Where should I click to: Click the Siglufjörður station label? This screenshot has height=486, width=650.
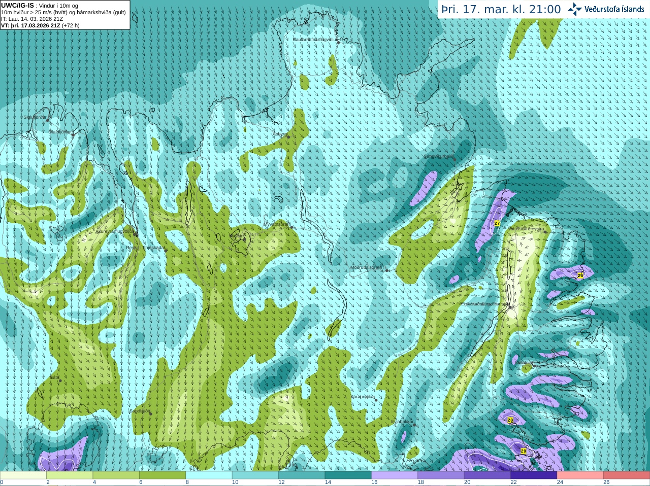pos(35,117)
